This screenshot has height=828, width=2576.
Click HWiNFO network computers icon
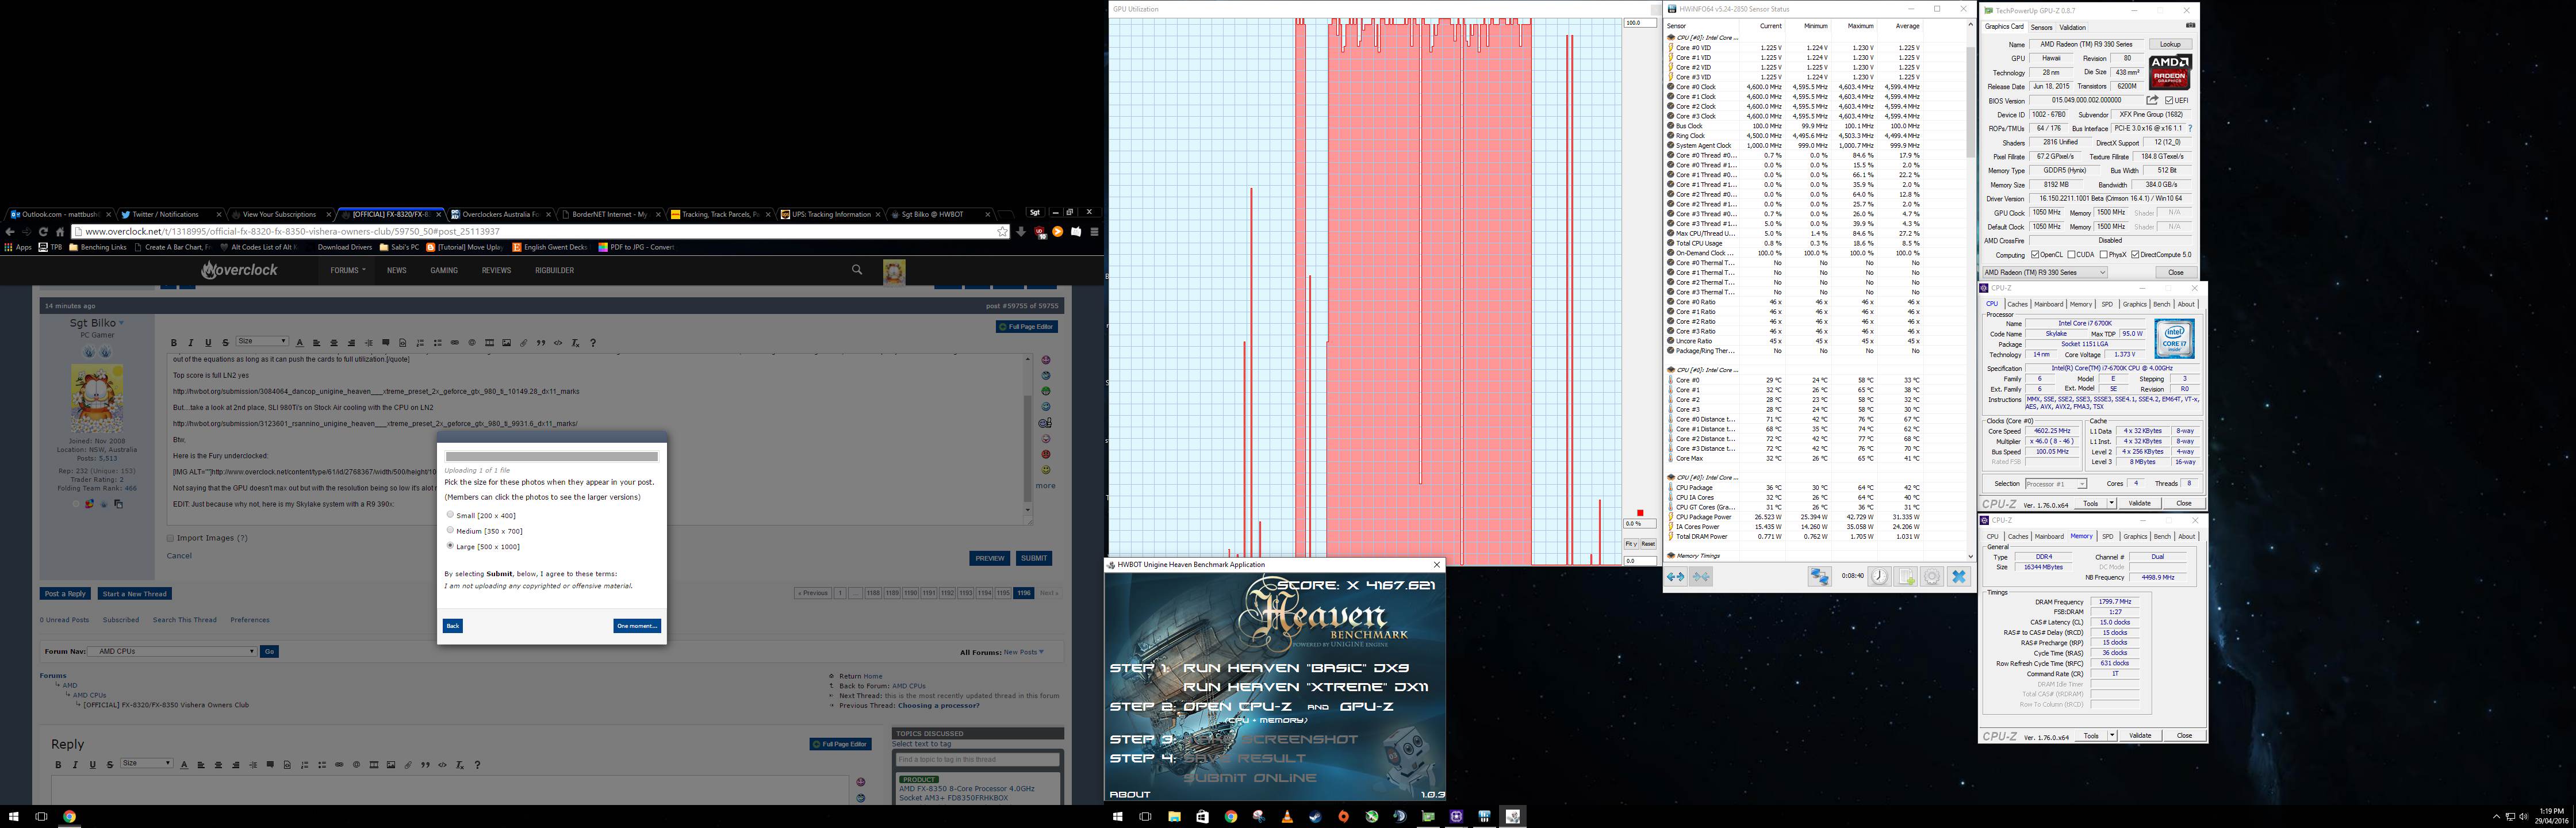[x=1819, y=576]
